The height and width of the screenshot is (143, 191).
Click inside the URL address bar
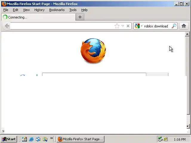[62, 26]
